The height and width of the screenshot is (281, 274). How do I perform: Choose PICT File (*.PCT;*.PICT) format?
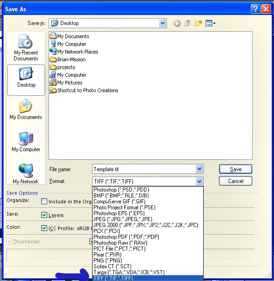tap(148, 249)
